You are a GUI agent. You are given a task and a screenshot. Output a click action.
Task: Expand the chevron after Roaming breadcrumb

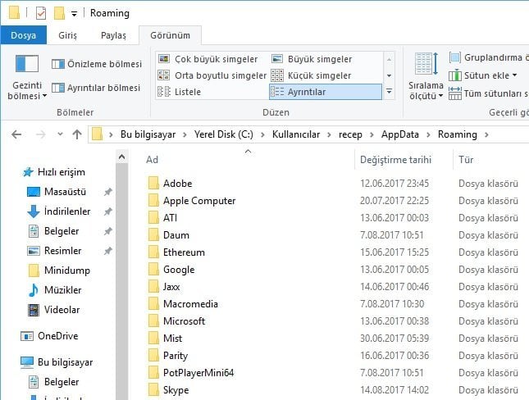click(x=486, y=135)
